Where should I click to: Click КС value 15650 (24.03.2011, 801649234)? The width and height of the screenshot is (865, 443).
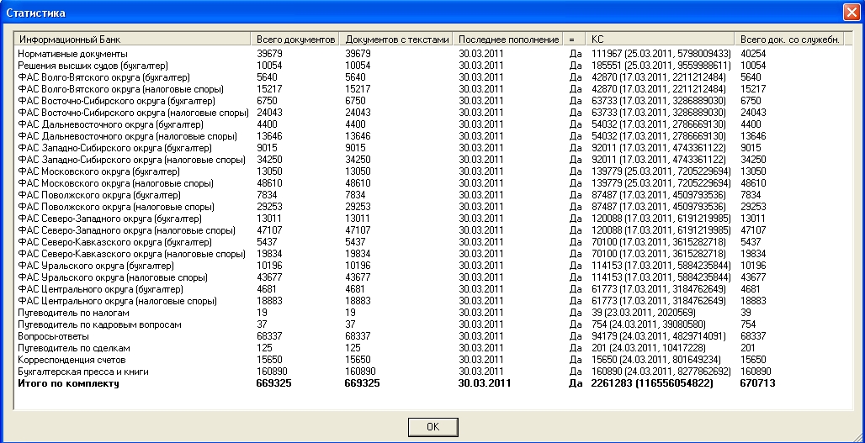(656, 360)
